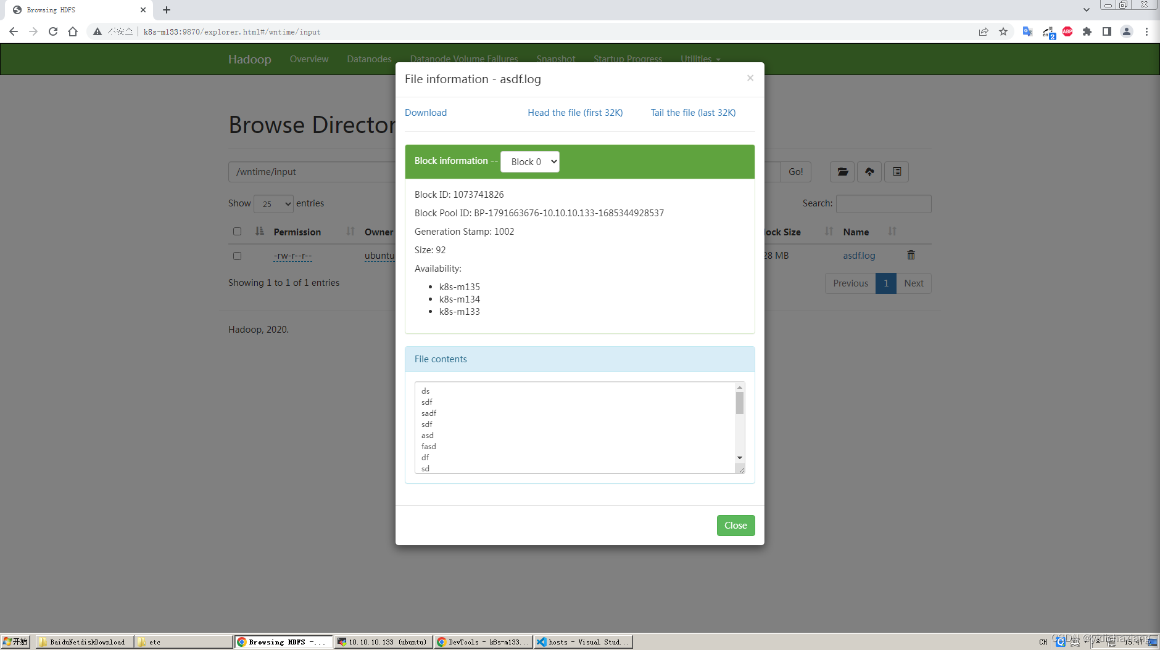Close the Browsing HDFS tab
The width and height of the screenshot is (1160, 650).
pyautogui.click(x=143, y=10)
